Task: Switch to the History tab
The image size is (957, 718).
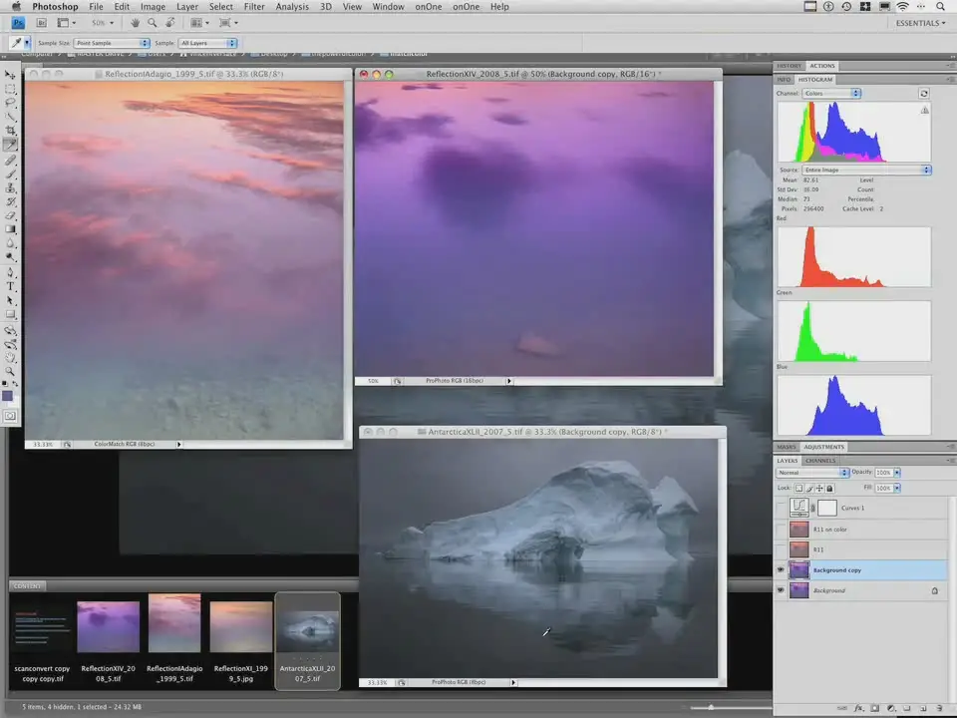Action: (789, 66)
